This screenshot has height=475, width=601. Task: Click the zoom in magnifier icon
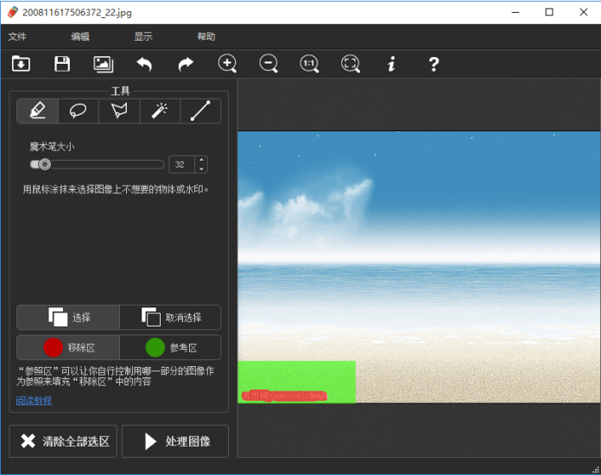tap(227, 64)
